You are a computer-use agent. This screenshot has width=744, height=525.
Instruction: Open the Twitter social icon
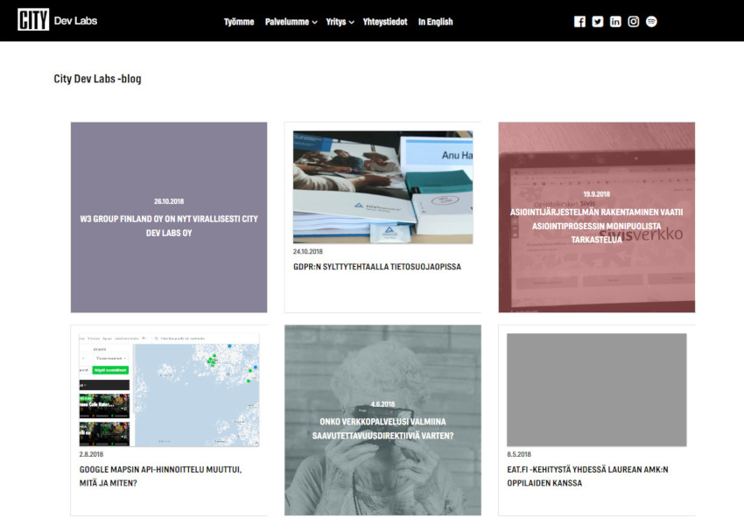(x=597, y=21)
